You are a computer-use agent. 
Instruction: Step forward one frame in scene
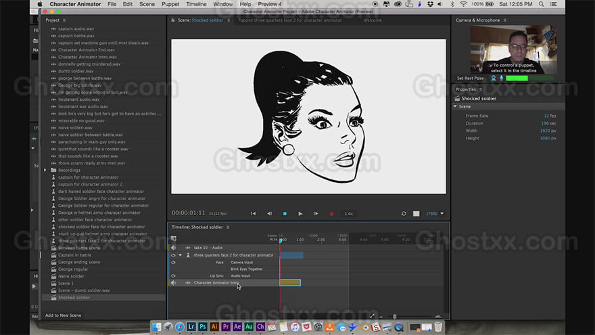pyautogui.click(x=316, y=213)
